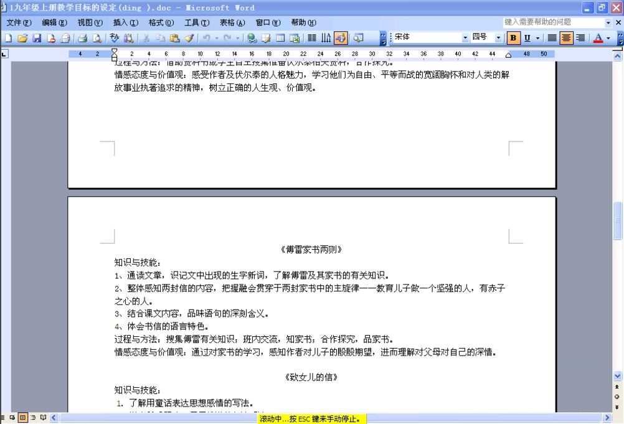Click the tab selector at ruler's left end
This screenshot has height=424, width=624.
coord(4,54)
